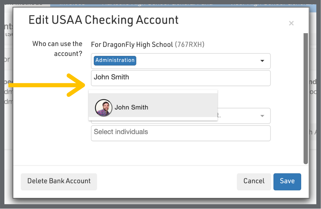Screen dimensions: 321x209
Task: Cancel editing the bank account
Action: pyautogui.click(x=254, y=182)
